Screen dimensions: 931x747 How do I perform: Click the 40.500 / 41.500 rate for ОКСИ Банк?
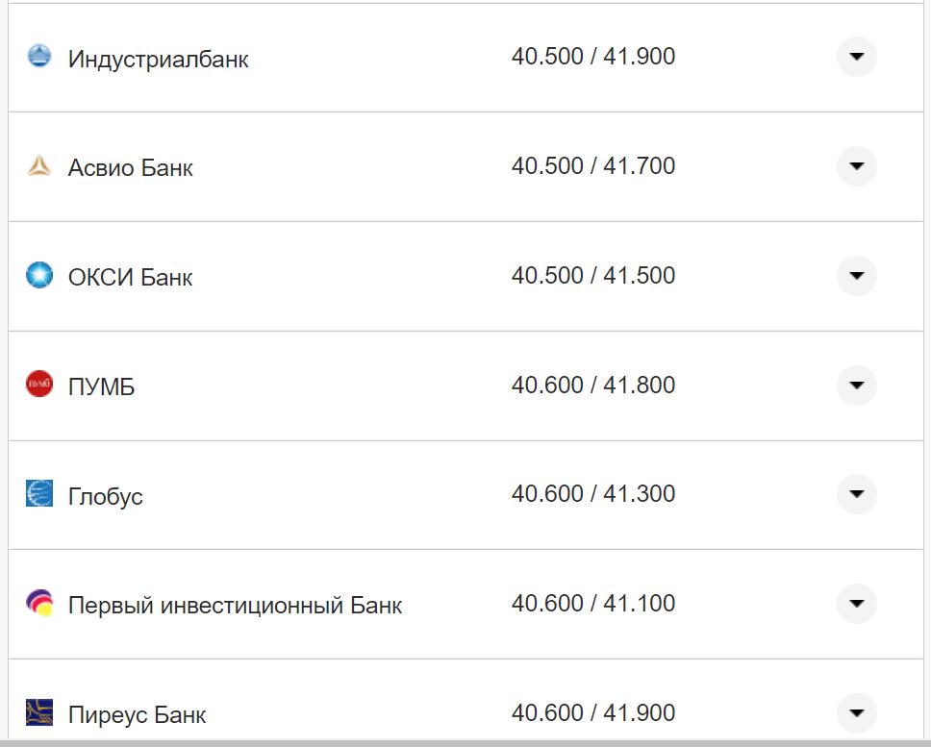tap(594, 274)
